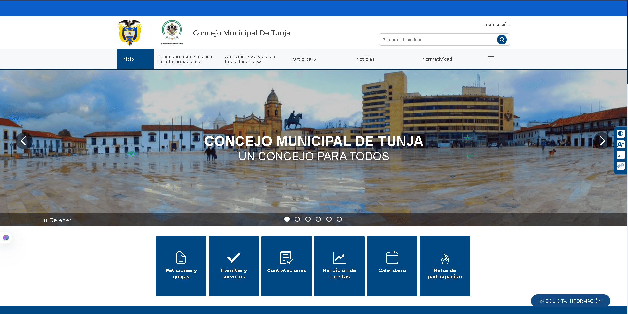Click the search magnifier icon button
Image resolution: width=628 pixels, height=314 pixels.
point(502,40)
